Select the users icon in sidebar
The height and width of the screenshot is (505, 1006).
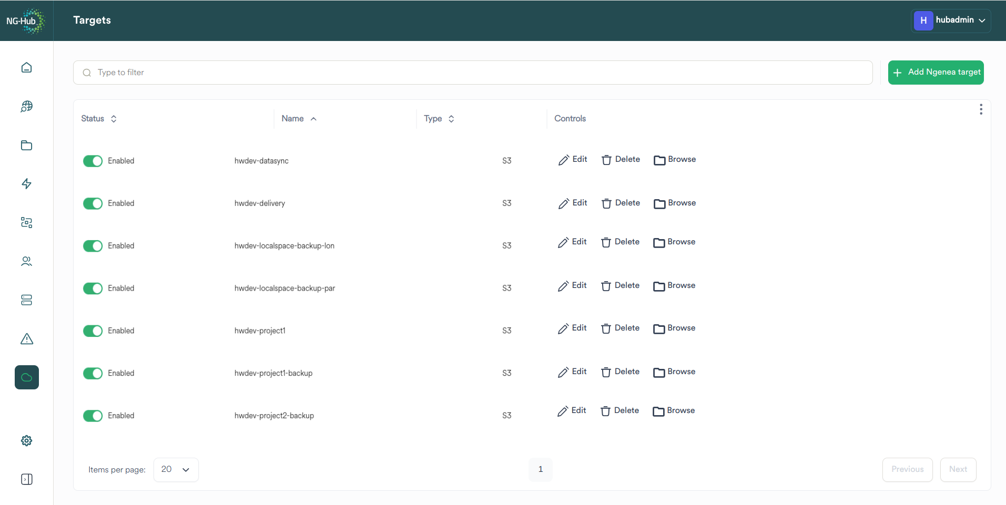point(26,261)
